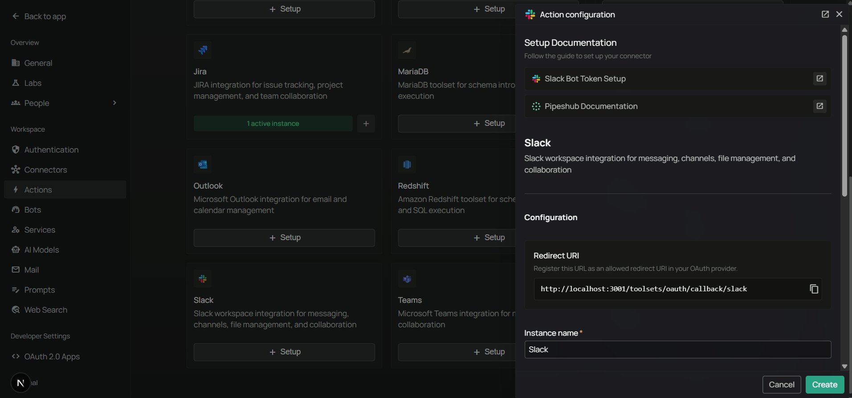Click Setup under Redshift card
The width and height of the screenshot is (852, 398).
coord(457,238)
